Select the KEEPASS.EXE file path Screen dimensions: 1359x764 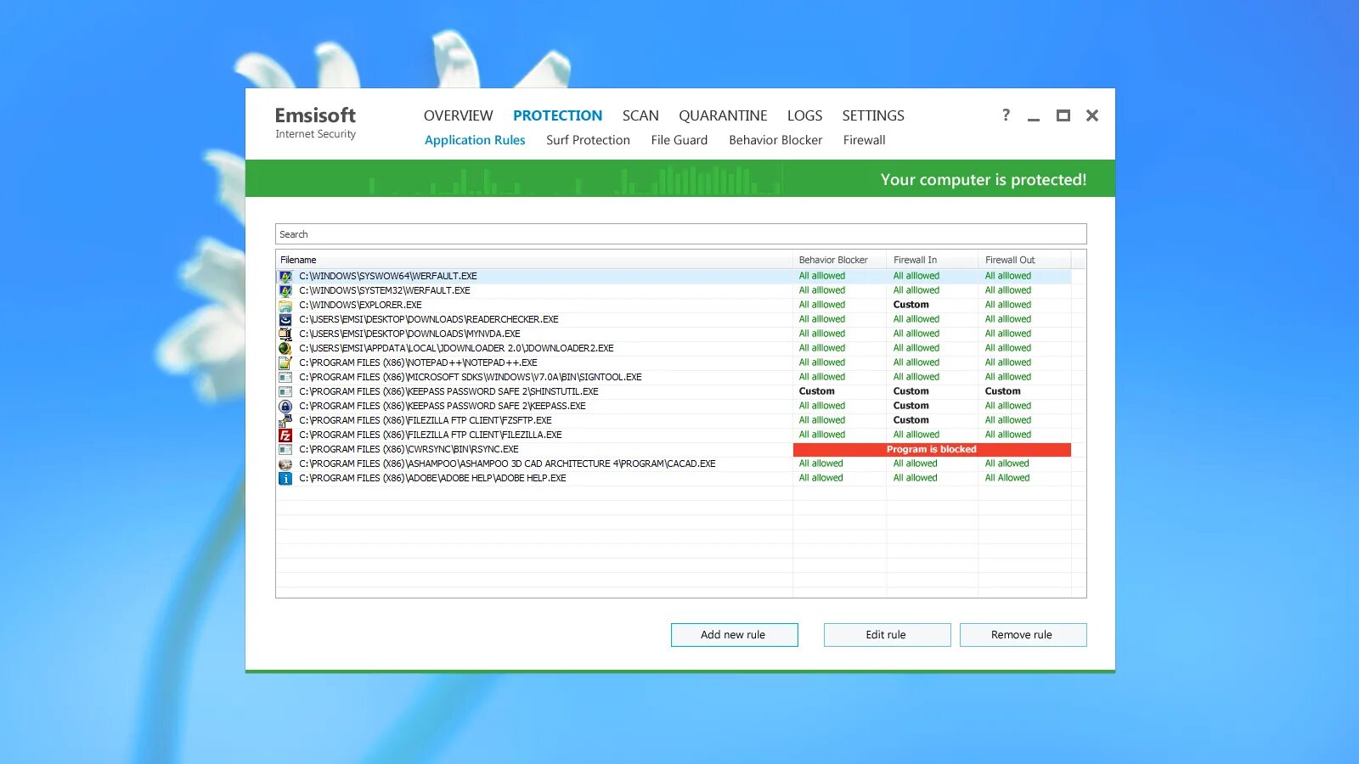pyautogui.click(x=443, y=406)
